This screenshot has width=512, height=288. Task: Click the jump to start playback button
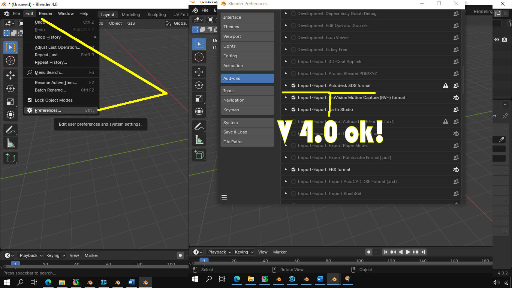coord(385,252)
